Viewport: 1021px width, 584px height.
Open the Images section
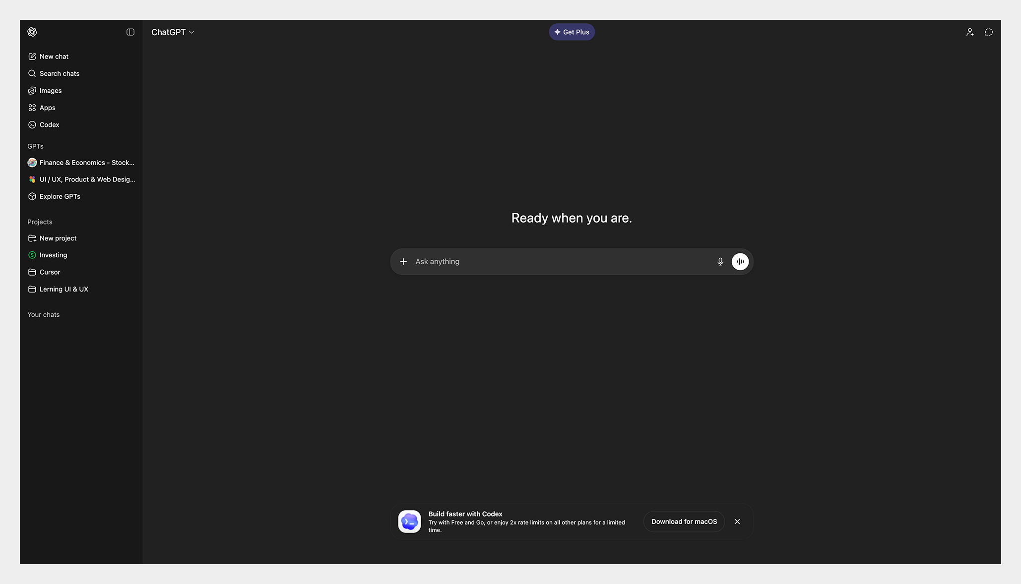pos(51,91)
